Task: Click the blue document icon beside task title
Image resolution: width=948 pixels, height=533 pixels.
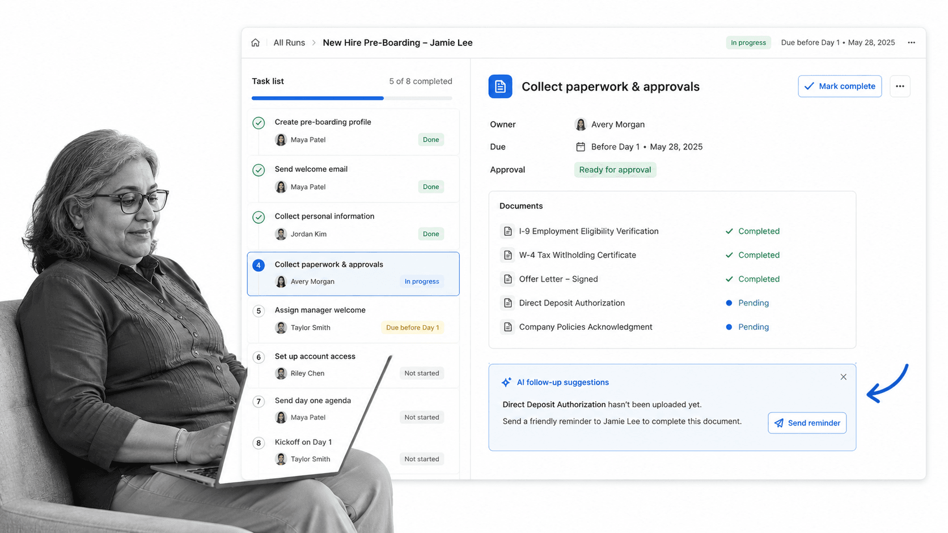Action: [x=500, y=86]
